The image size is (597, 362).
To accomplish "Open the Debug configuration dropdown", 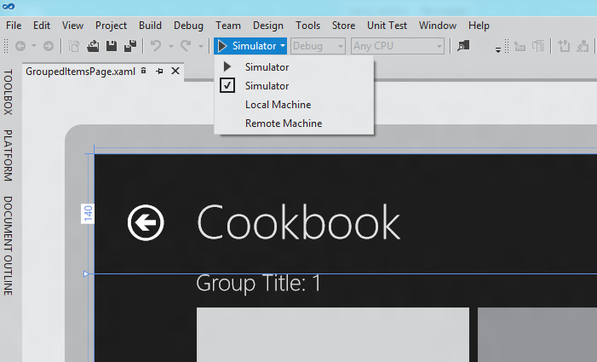I will tap(318, 46).
